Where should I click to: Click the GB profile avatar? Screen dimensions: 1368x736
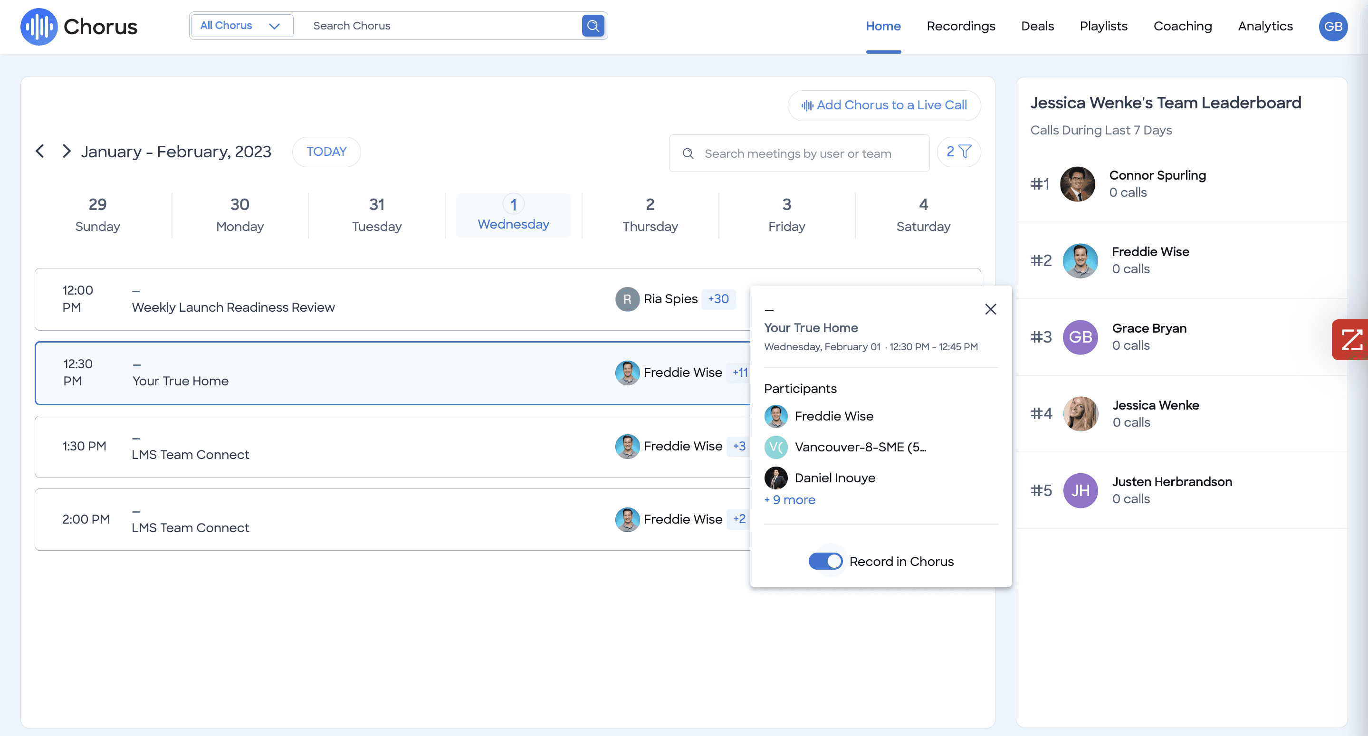tap(1333, 27)
